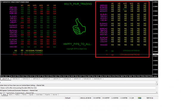
Task: Open the Alerts terminal tab
Action: 11,95
